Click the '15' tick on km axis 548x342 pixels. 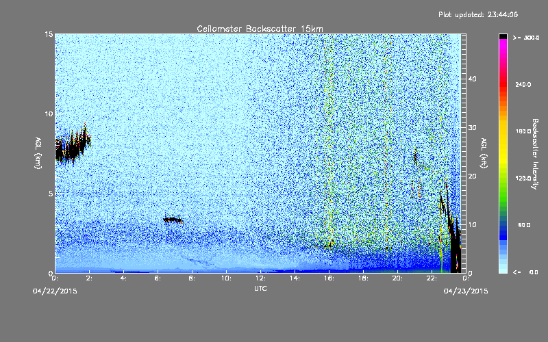[x=49, y=34]
